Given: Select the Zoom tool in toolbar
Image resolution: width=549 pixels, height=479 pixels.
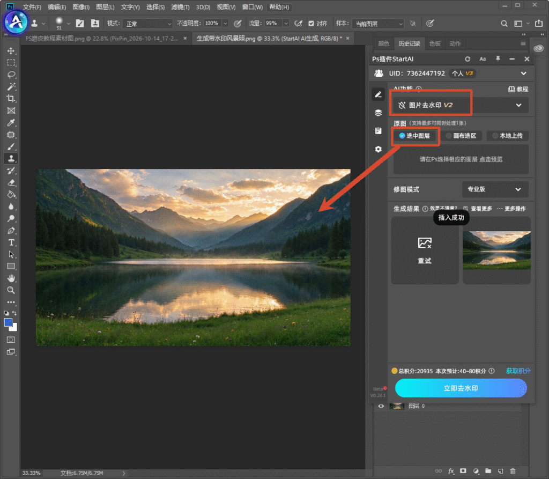Looking at the screenshot, I should (11, 290).
